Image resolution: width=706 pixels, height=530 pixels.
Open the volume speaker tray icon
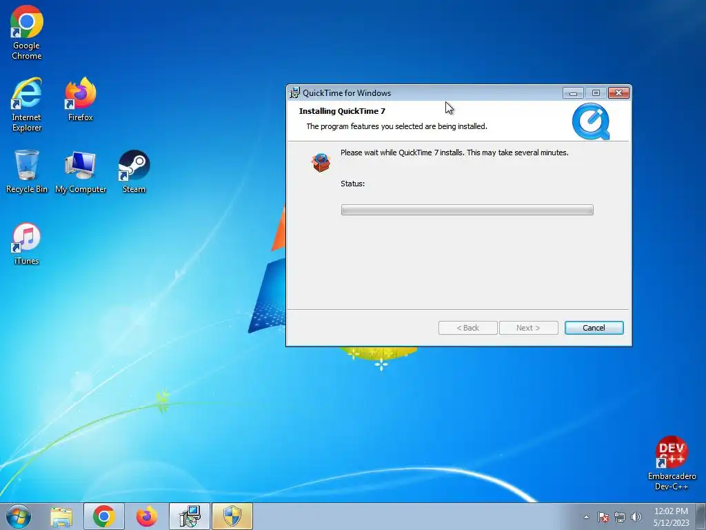(x=636, y=517)
